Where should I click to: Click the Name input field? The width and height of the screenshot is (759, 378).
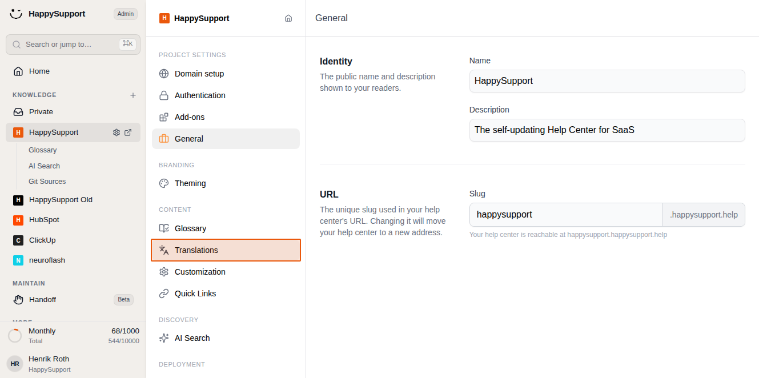[607, 81]
